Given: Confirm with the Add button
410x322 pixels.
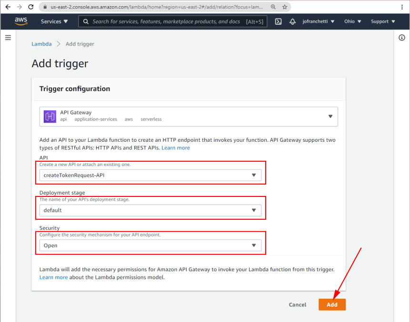Looking at the screenshot, I should click(332, 304).
